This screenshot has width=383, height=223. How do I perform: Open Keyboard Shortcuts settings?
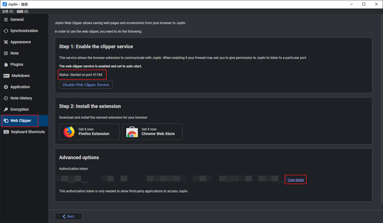coord(24,132)
